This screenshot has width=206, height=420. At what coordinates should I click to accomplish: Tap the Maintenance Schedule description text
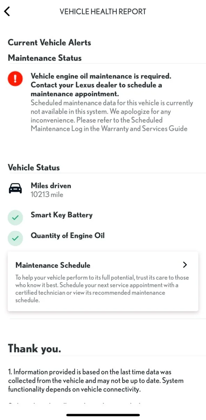tap(102, 289)
